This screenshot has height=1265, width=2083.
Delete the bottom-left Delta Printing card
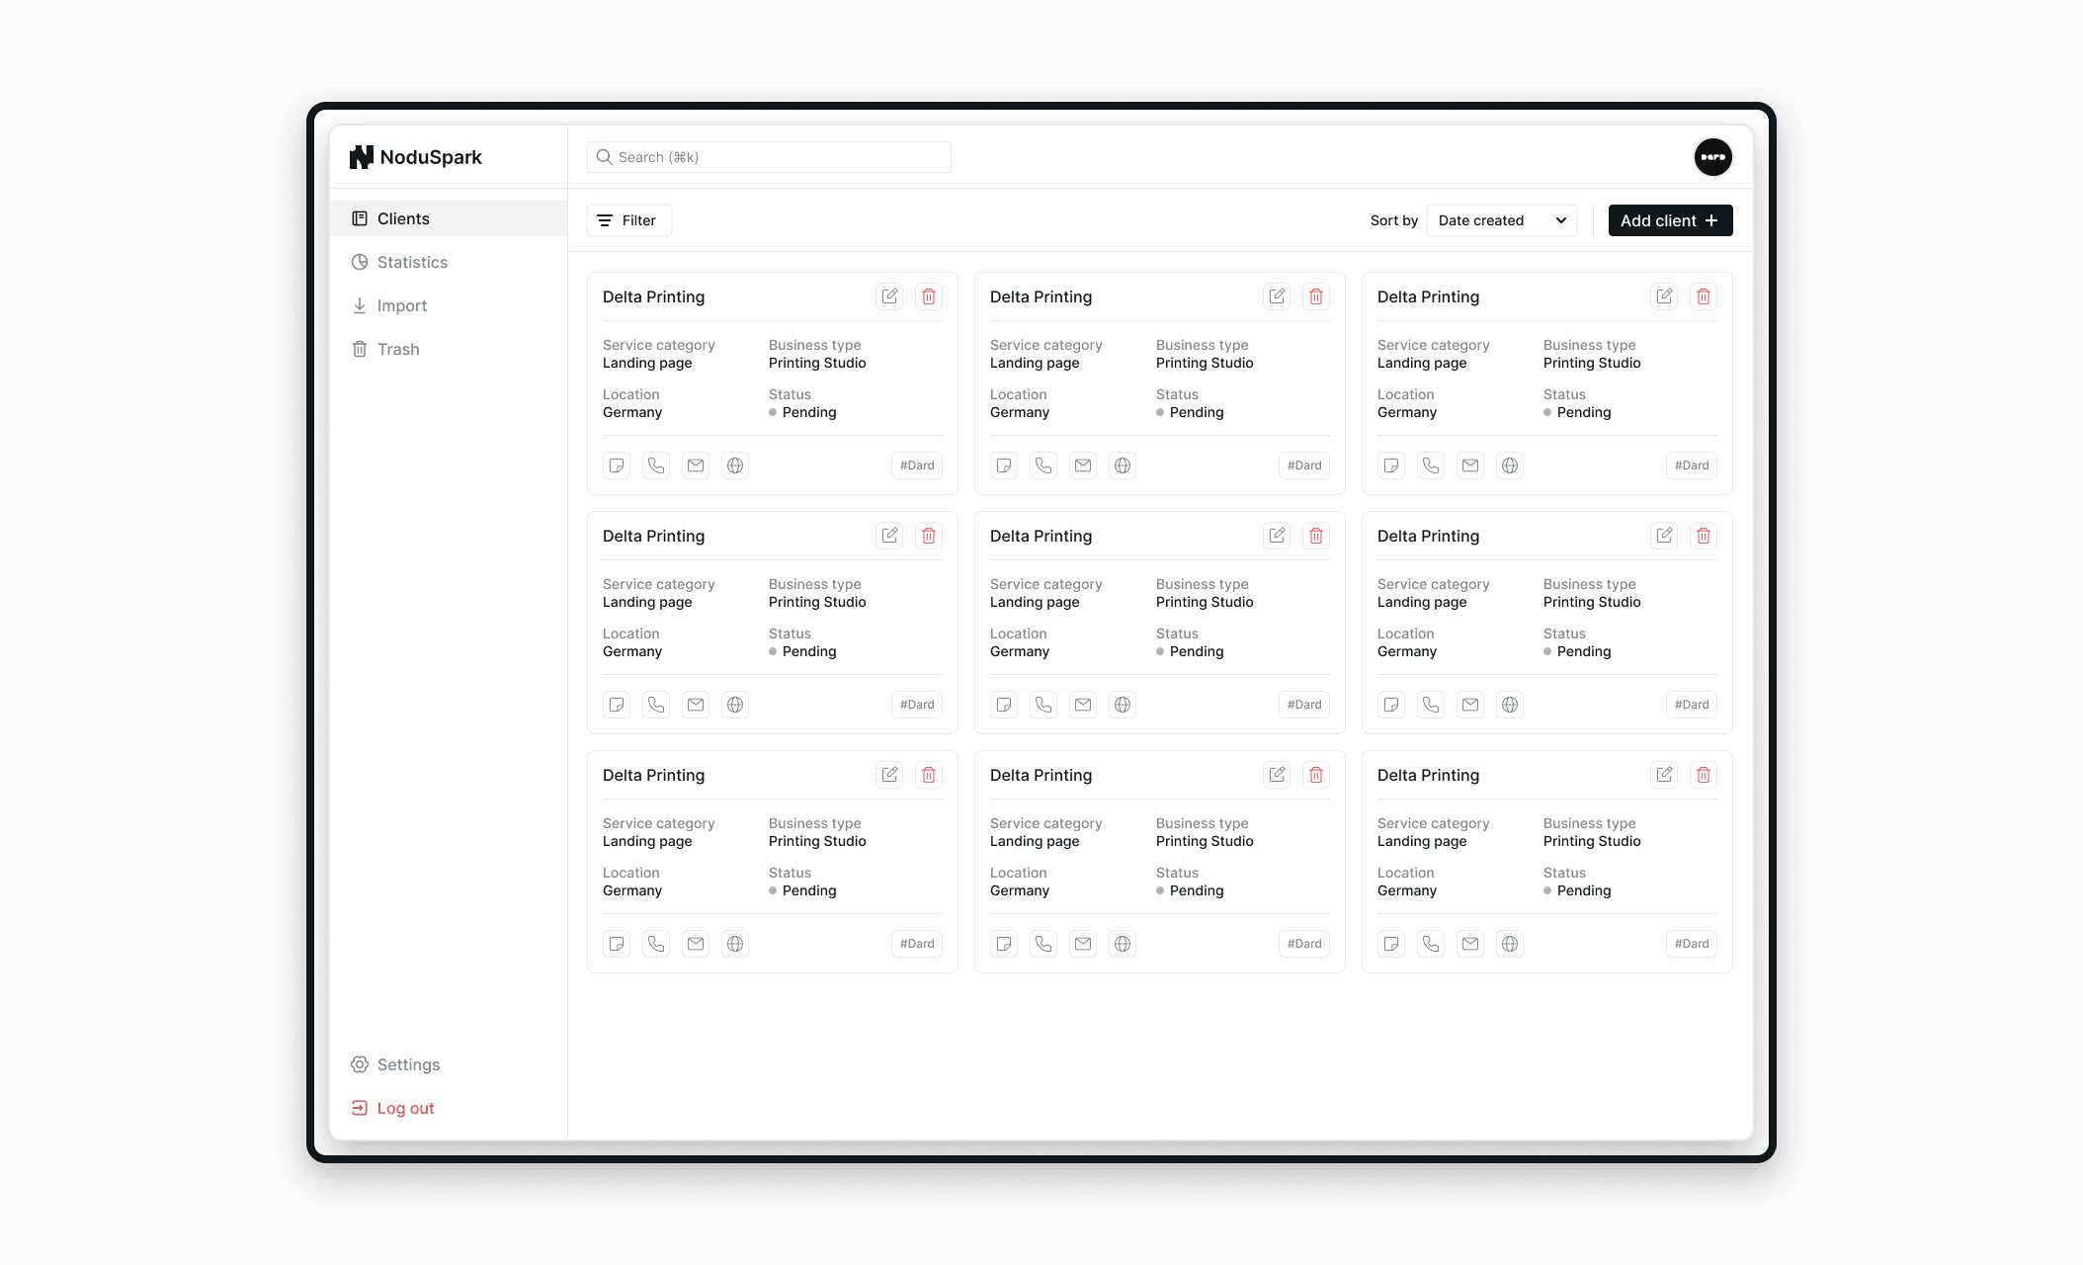point(929,775)
